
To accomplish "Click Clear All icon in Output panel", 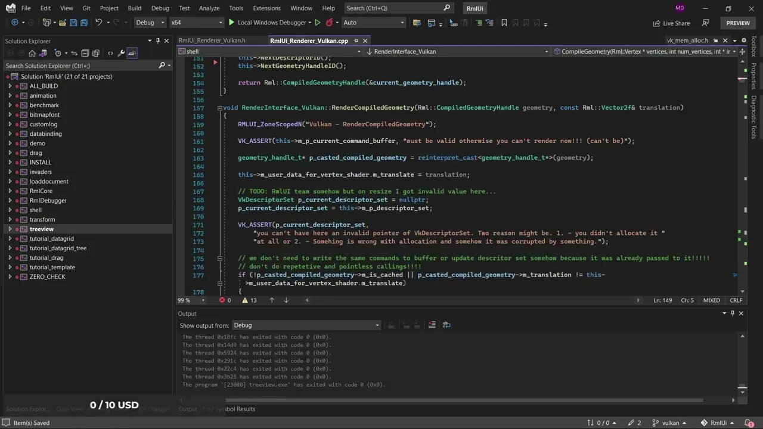I will [432, 325].
